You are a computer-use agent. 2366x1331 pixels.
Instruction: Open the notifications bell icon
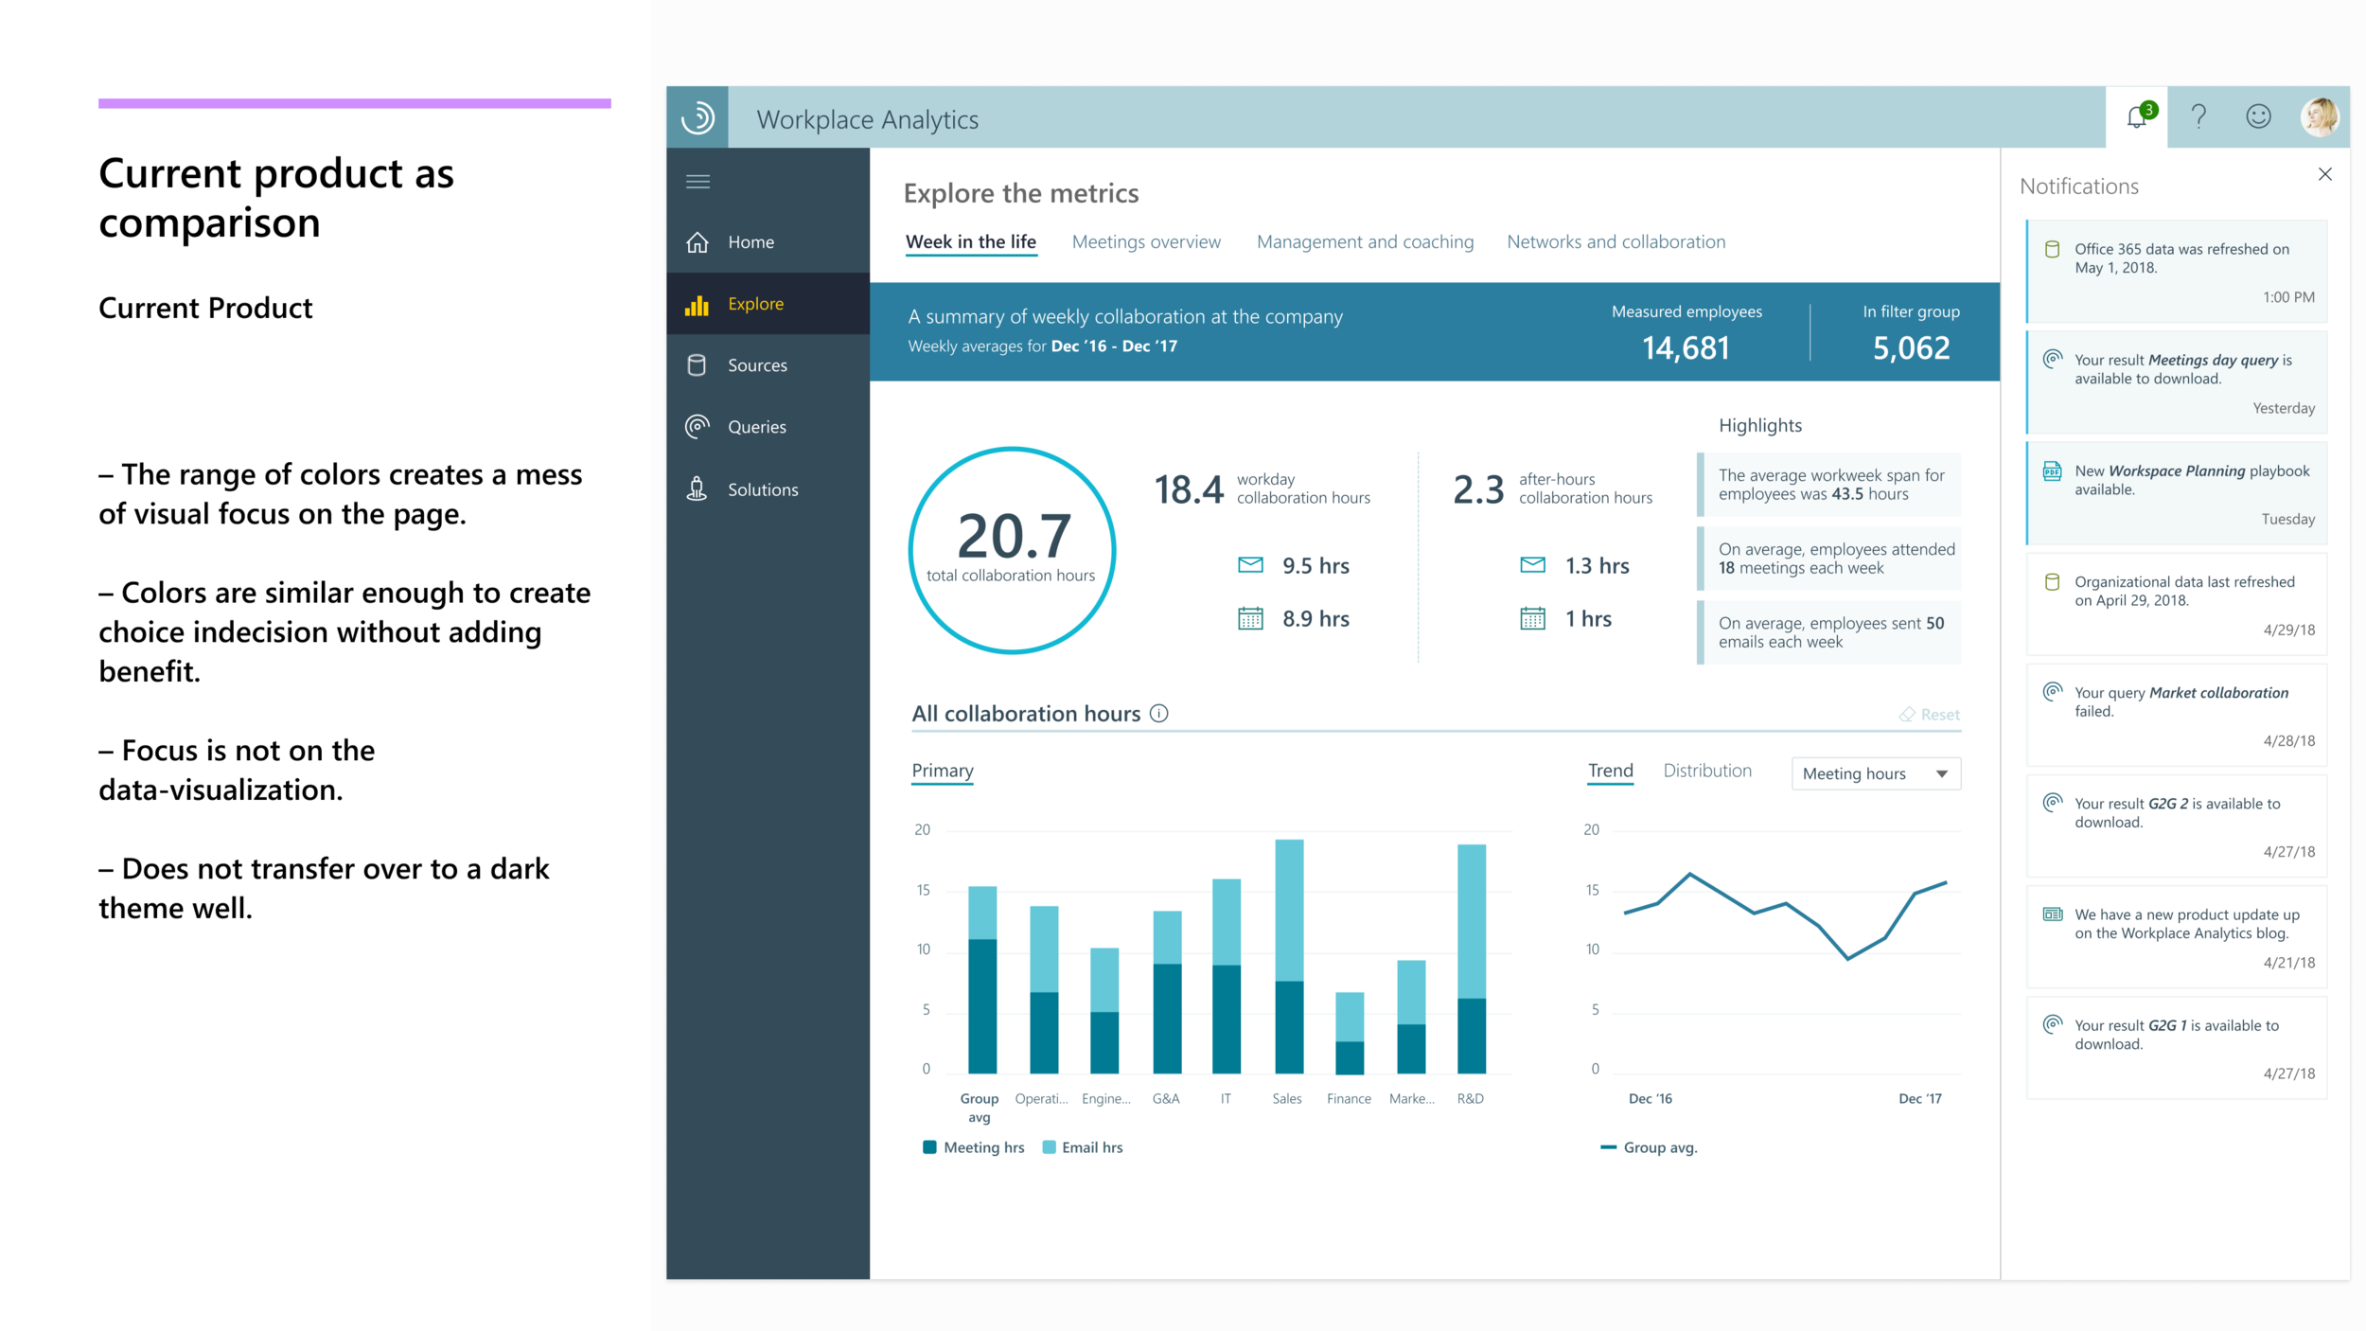point(2137,117)
